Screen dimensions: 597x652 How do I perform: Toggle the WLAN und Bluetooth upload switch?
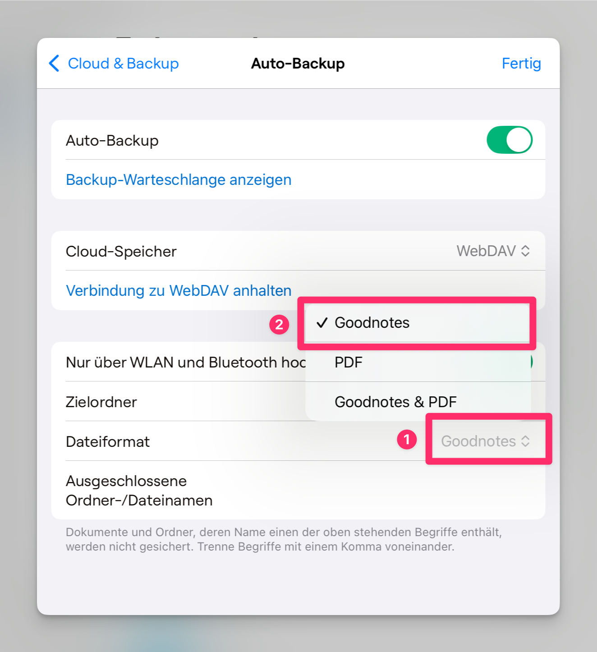tap(531, 362)
